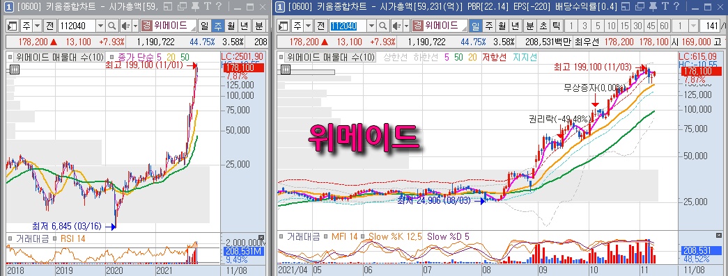Toggle Slow %K indicator marker

362,236
